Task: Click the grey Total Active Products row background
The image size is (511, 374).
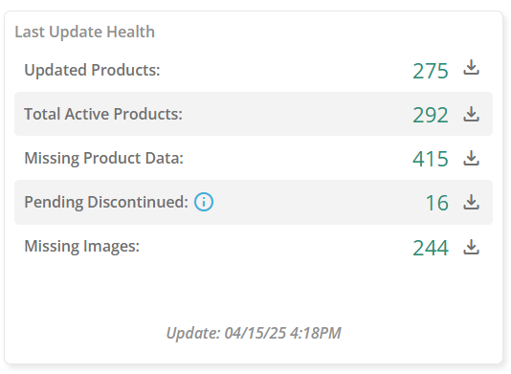Action: tap(254, 114)
